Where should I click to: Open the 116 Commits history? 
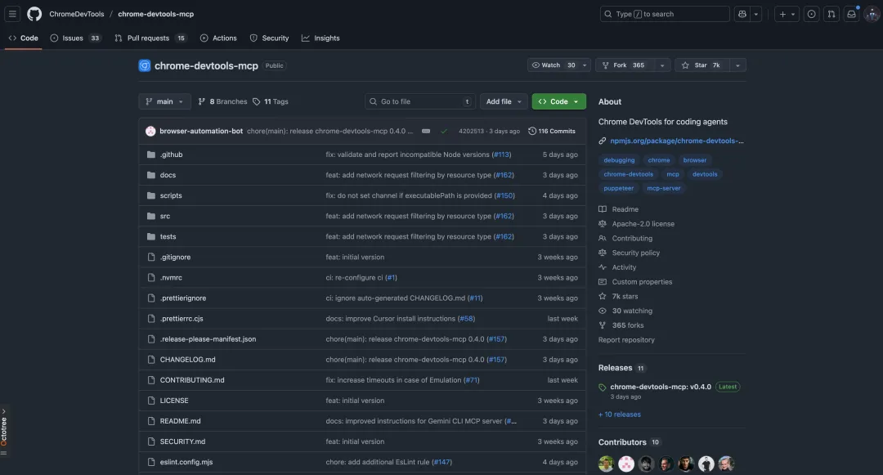pyautogui.click(x=552, y=131)
